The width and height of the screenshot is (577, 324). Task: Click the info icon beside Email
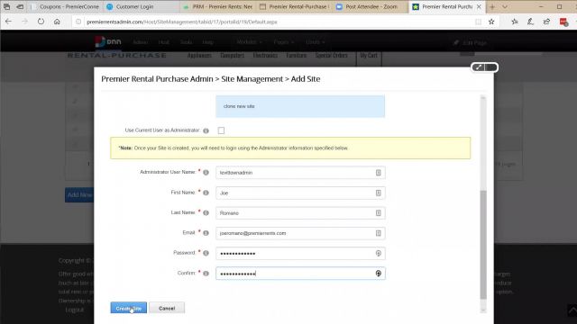206,233
